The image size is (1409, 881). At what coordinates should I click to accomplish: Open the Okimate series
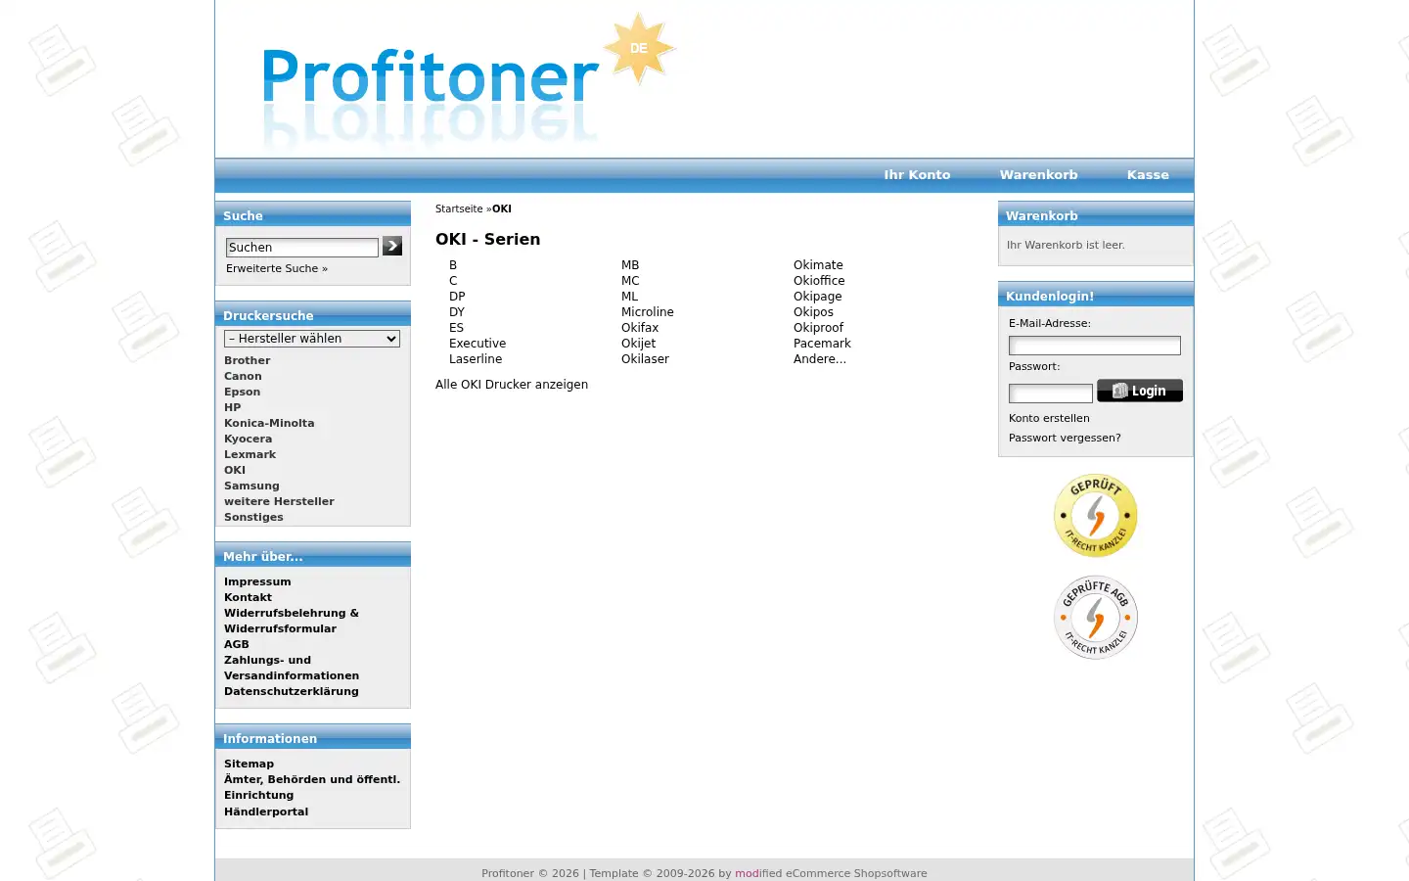pos(818,265)
